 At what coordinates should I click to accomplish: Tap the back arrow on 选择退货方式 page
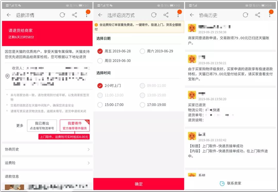click(x=100, y=15)
